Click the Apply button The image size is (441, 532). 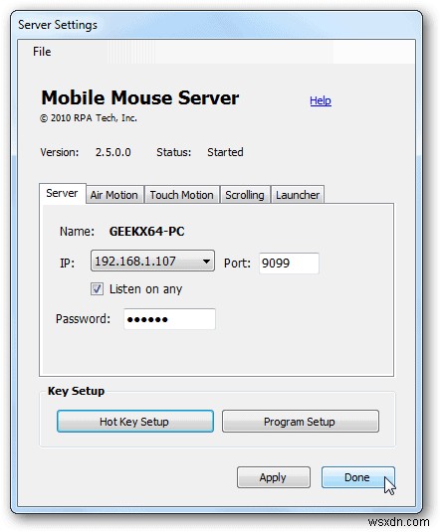(274, 477)
